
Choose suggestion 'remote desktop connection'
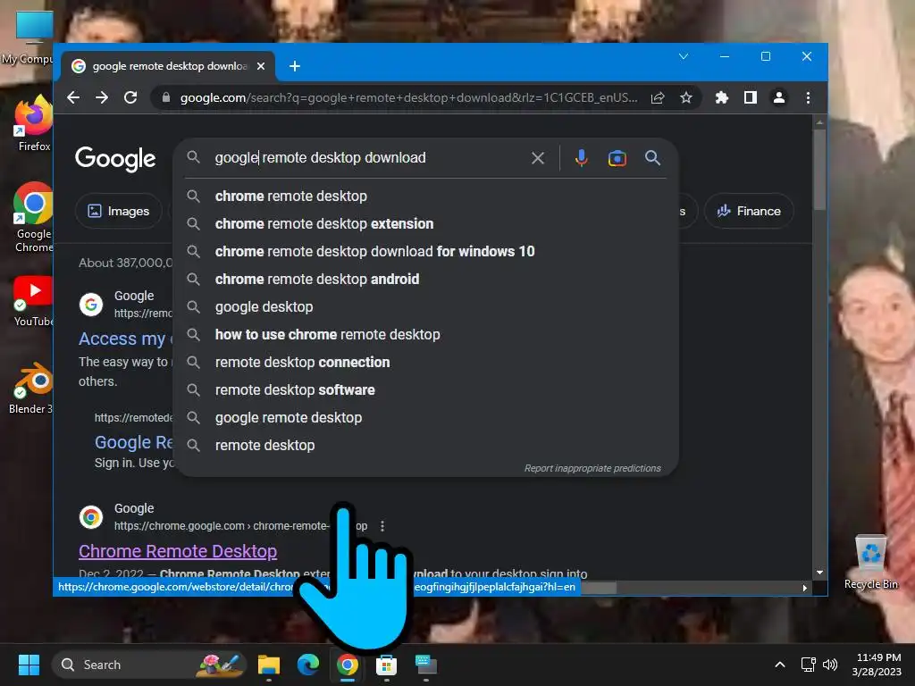(x=426, y=363)
